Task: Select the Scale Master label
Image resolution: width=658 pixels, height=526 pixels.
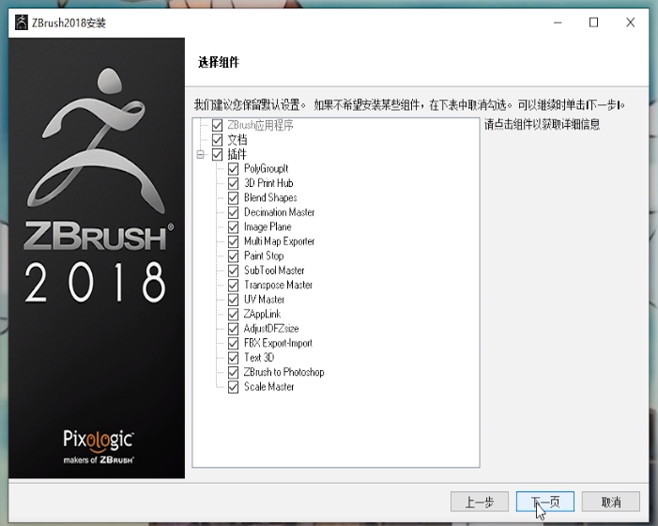Action: click(x=269, y=387)
